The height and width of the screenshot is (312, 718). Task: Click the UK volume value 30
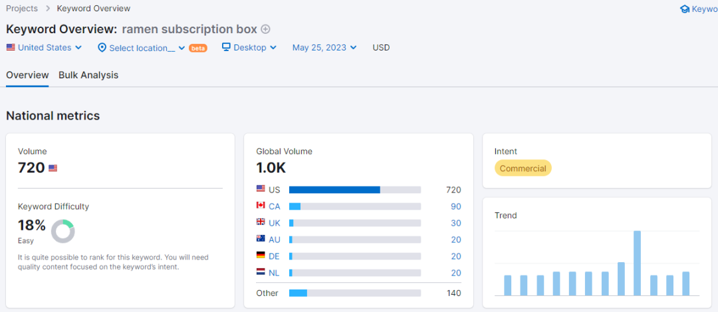click(x=455, y=223)
